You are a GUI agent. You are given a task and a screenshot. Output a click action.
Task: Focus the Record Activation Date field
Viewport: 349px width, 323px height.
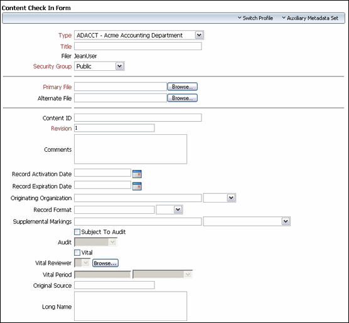102,173
